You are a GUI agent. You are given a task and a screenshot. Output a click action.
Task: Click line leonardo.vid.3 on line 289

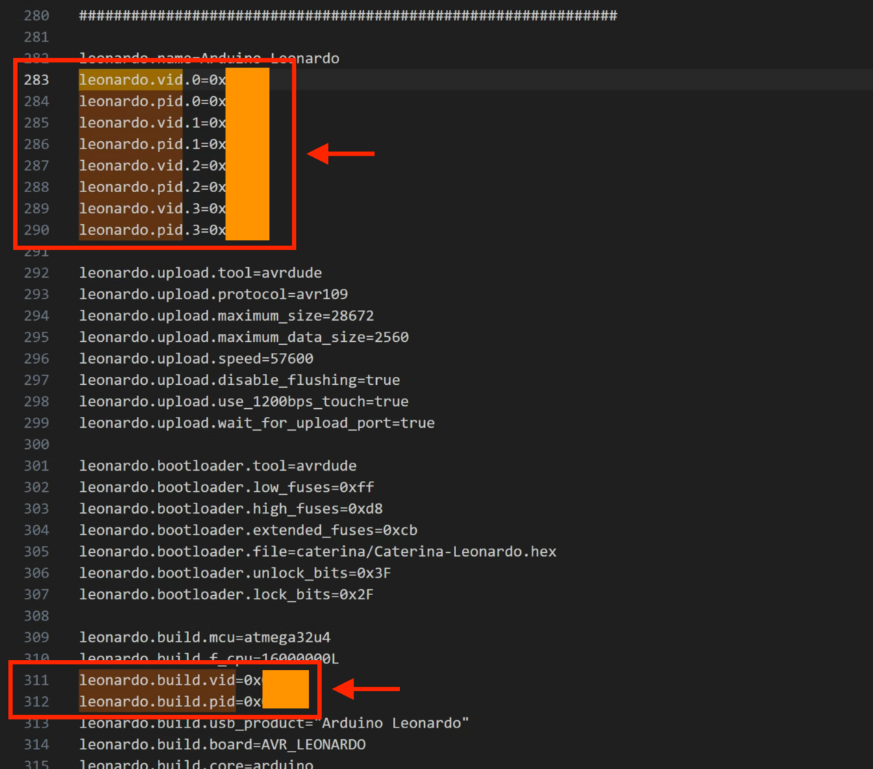point(153,209)
